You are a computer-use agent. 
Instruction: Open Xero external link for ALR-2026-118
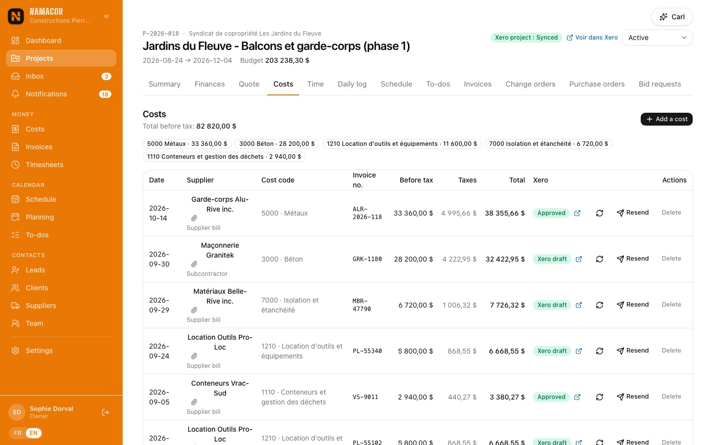pos(577,213)
